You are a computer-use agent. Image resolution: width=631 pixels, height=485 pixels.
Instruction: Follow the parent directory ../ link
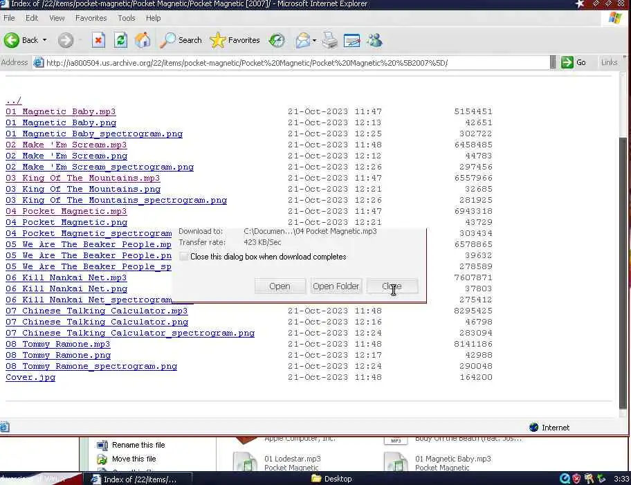pos(14,100)
